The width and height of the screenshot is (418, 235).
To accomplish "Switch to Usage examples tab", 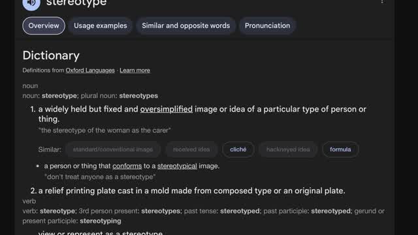I will tap(100, 26).
